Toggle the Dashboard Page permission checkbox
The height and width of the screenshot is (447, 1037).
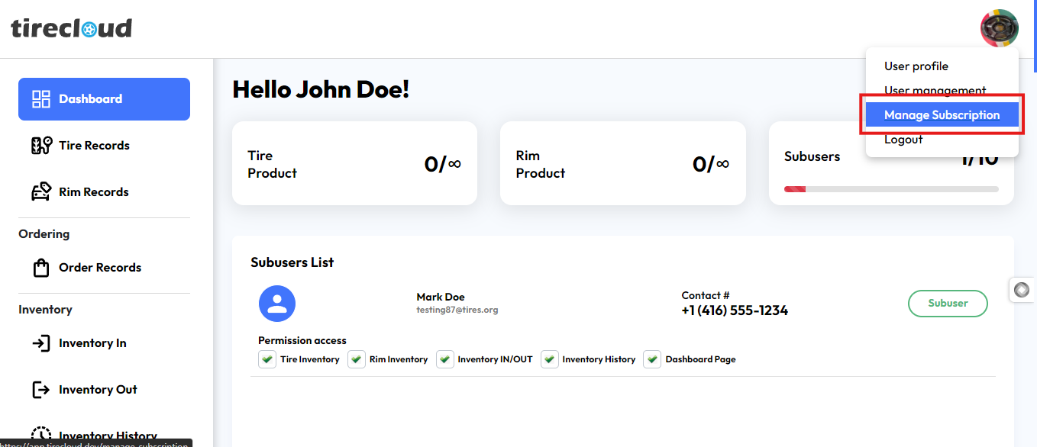coord(652,359)
